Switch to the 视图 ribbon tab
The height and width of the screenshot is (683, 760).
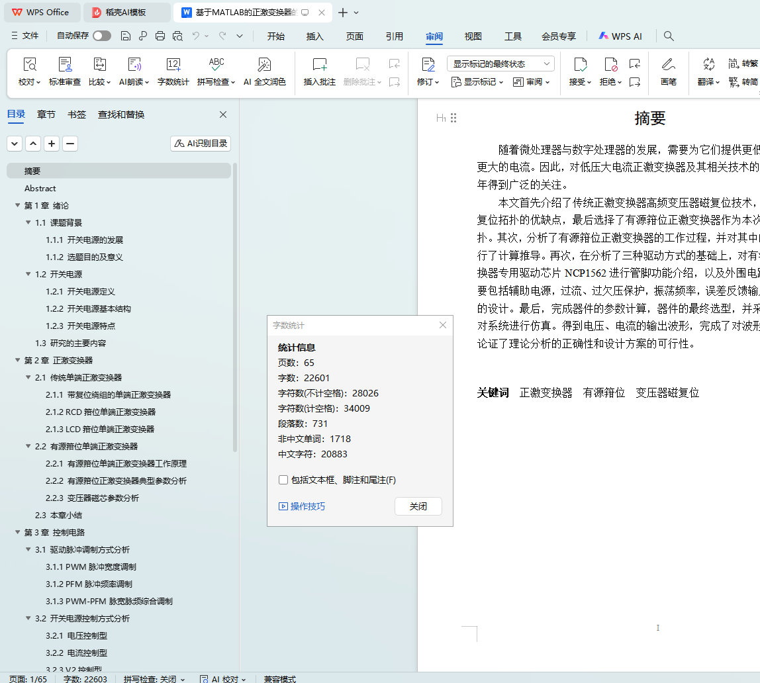[x=473, y=36]
